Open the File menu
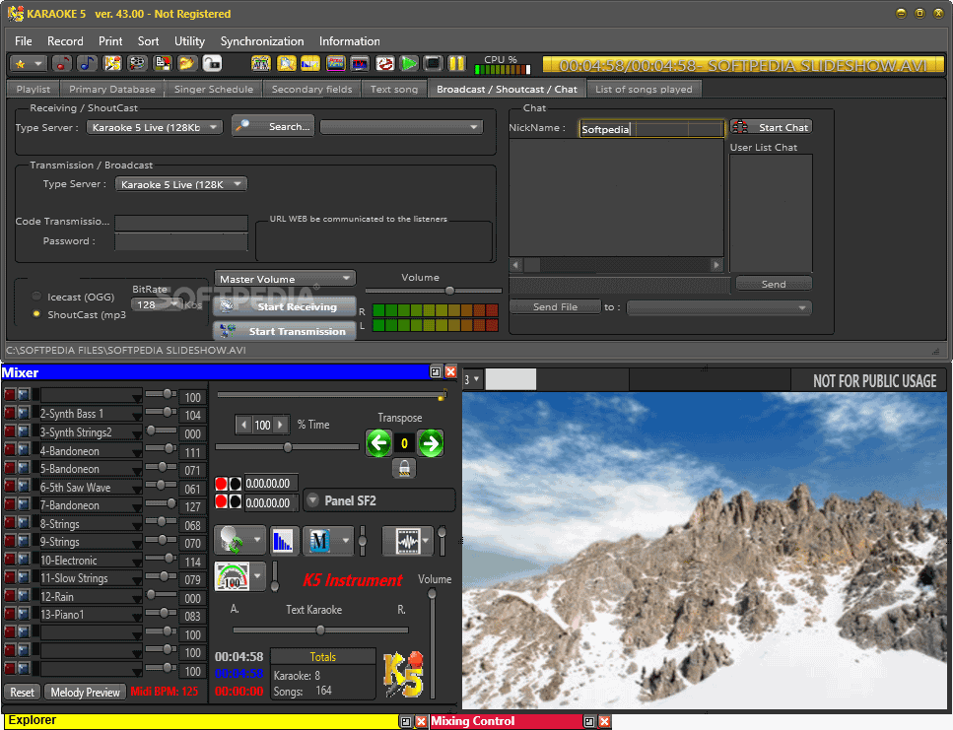 pos(23,41)
